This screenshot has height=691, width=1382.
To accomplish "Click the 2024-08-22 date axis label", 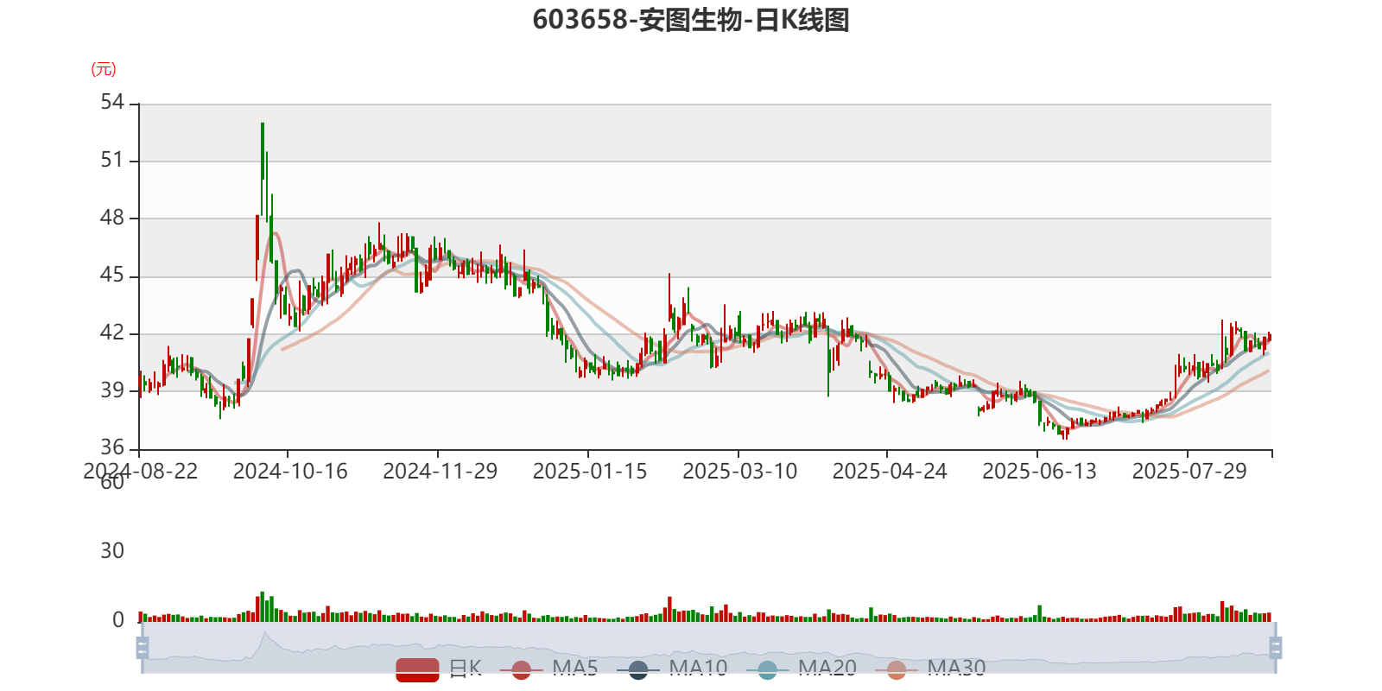I will tap(140, 472).
